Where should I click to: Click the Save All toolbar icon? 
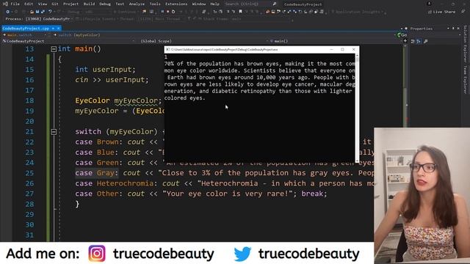point(43,12)
